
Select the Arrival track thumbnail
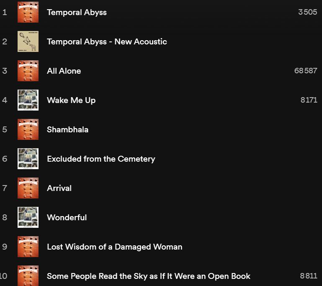click(28, 188)
